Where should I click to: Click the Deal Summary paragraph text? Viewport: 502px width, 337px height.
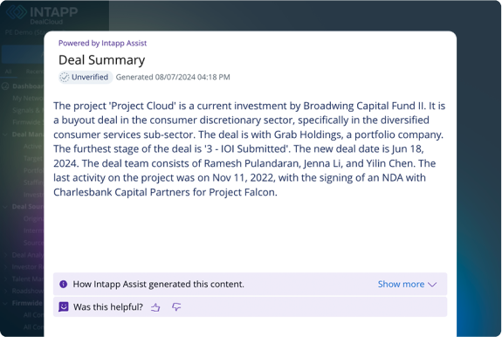click(249, 148)
